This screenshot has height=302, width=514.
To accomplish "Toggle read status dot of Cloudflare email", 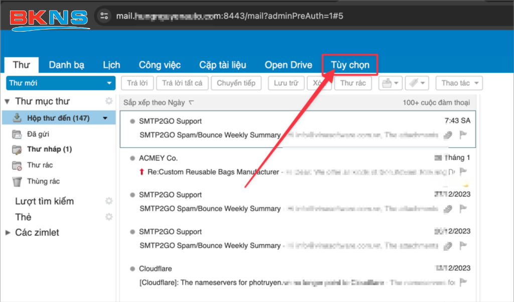I will pyautogui.click(x=133, y=269).
